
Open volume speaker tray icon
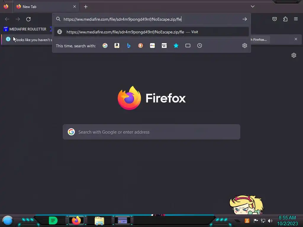[270, 220]
